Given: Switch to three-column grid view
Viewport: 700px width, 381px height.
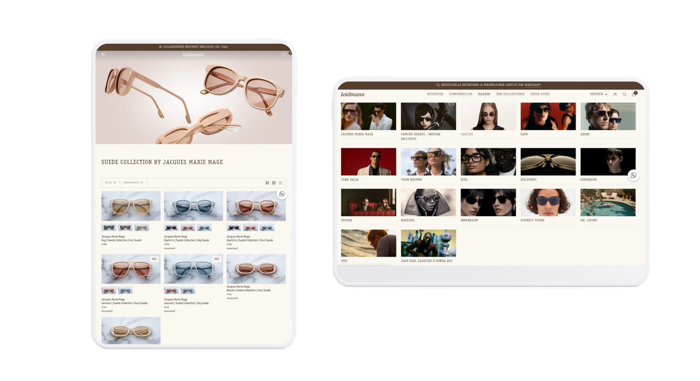Looking at the screenshot, I should coord(274,183).
